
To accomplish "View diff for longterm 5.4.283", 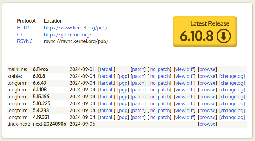I will [185, 110].
